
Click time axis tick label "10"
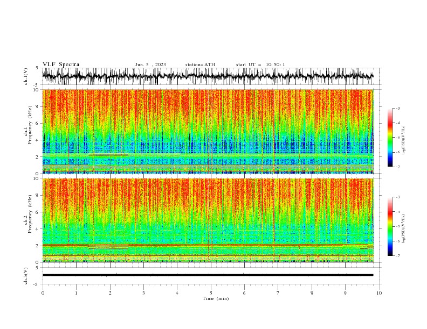379,293
